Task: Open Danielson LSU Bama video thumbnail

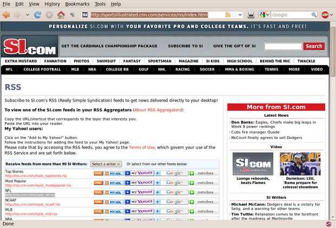Action: point(300,164)
